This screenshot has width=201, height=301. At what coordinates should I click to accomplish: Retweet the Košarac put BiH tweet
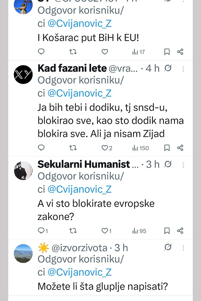[x=73, y=52]
